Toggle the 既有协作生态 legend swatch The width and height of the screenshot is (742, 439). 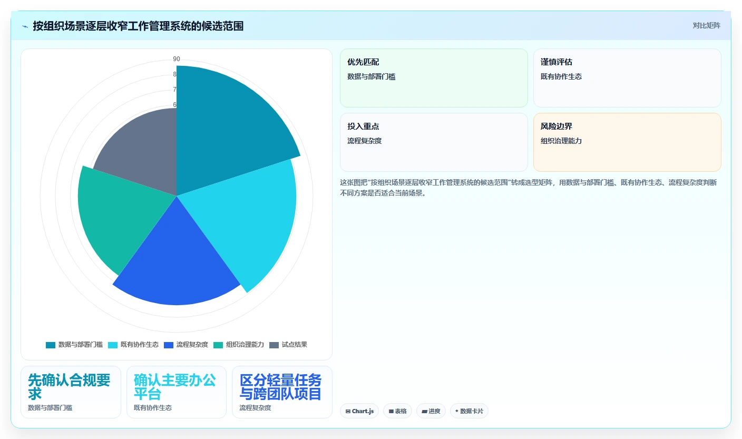click(113, 345)
